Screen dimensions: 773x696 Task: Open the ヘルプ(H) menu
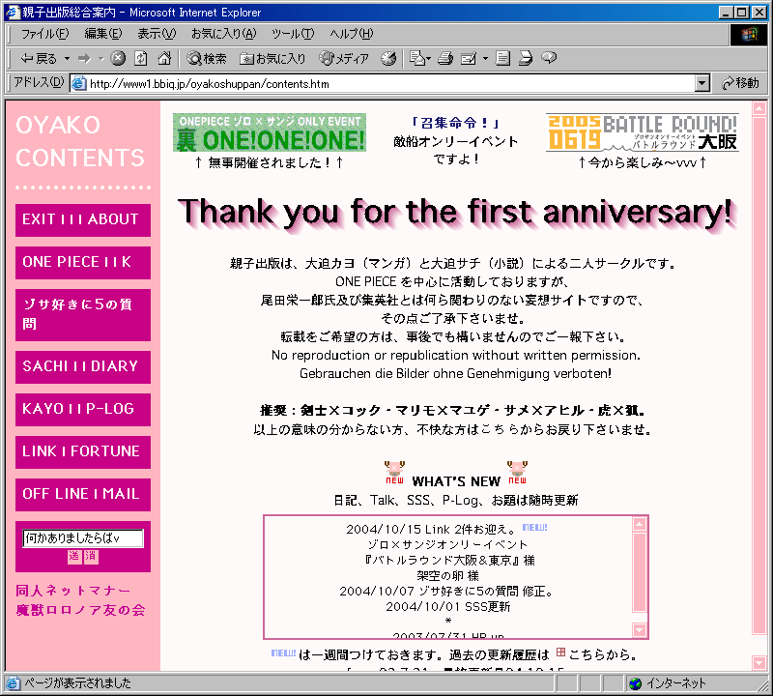click(x=351, y=34)
